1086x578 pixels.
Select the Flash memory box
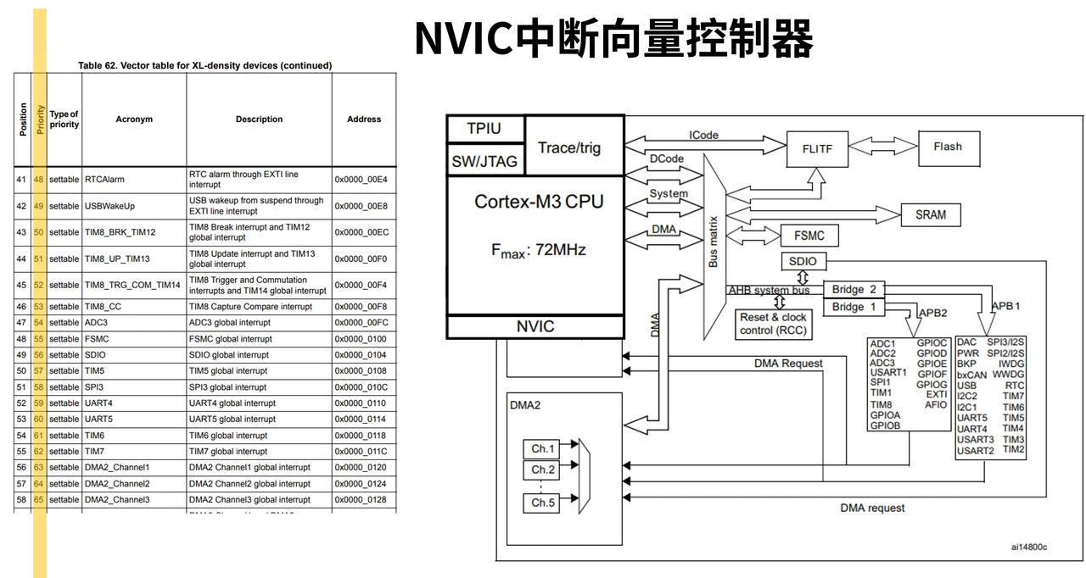[948, 147]
